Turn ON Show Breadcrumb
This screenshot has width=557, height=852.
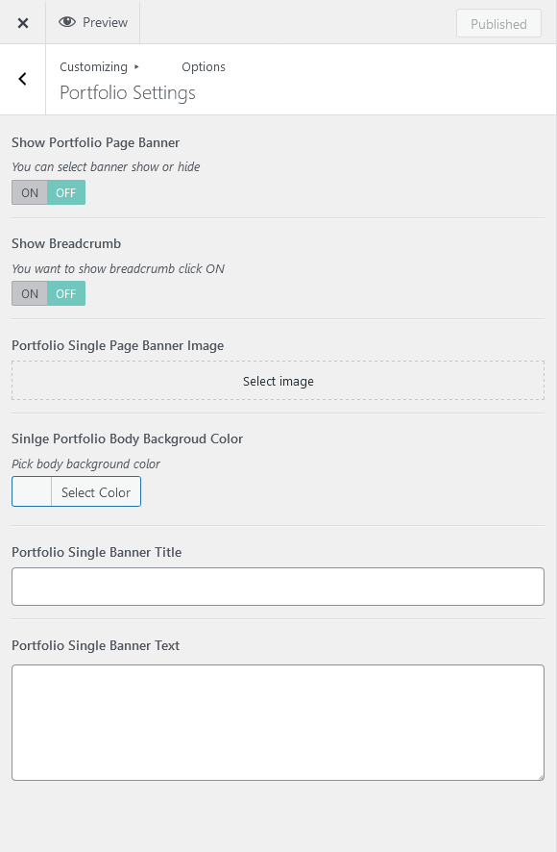(30, 293)
